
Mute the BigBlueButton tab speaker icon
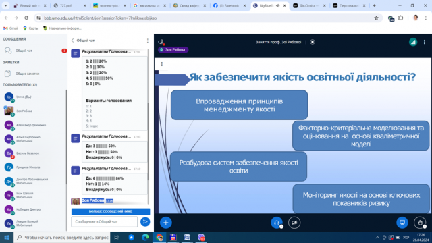click(277, 5)
